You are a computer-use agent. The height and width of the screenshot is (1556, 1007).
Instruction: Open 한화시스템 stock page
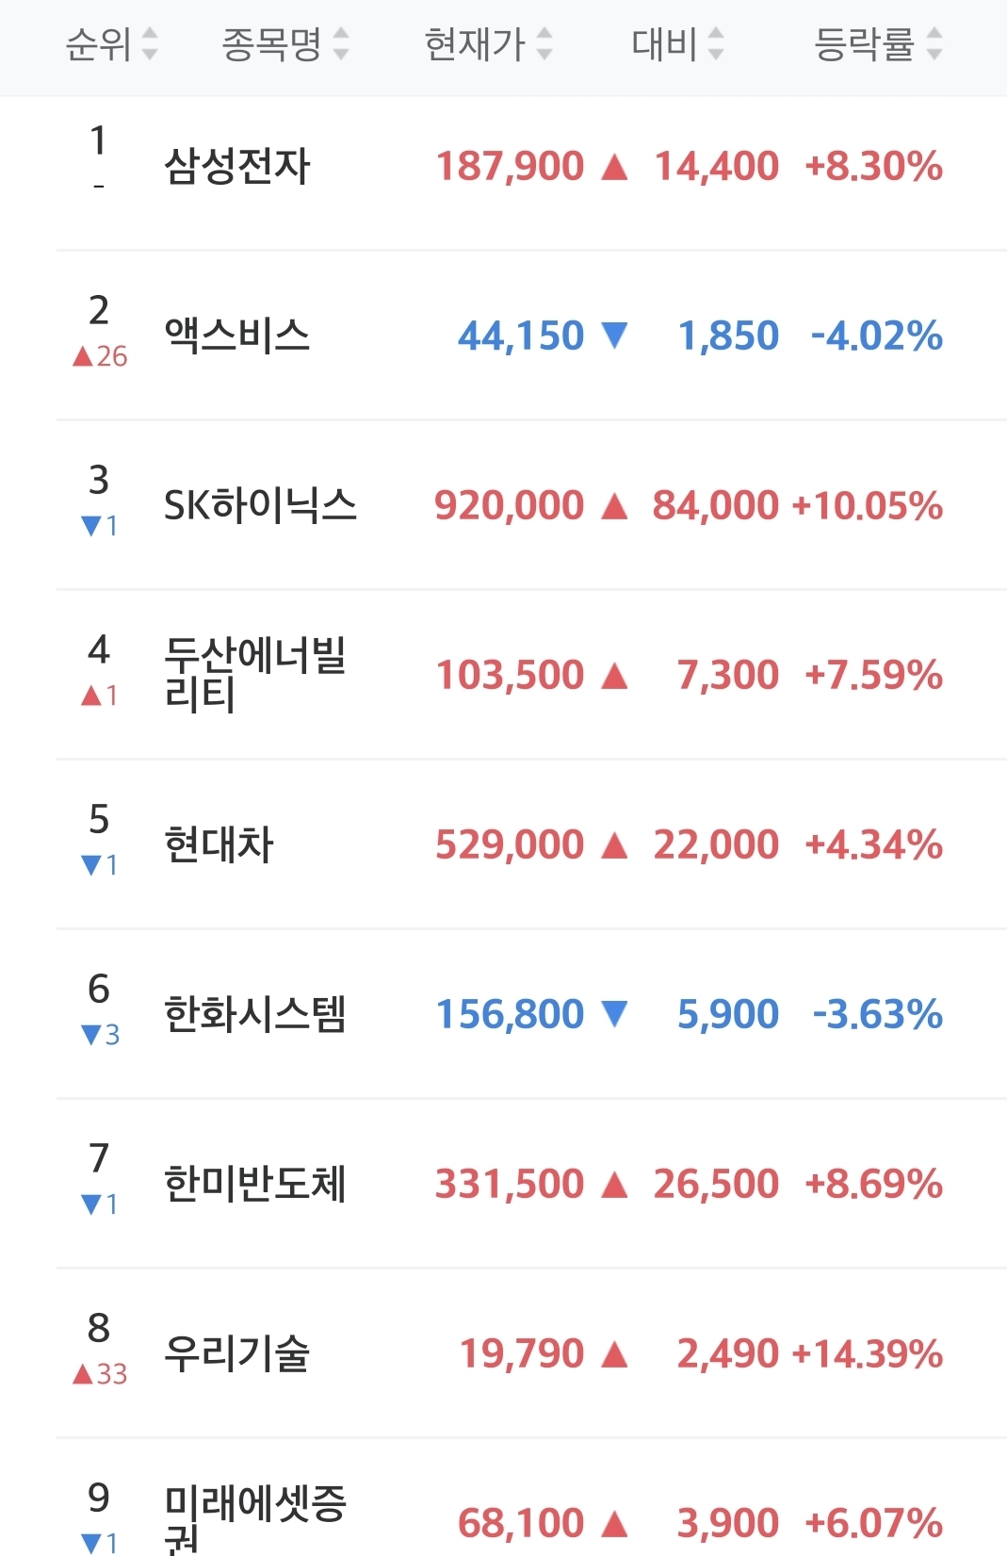coord(254,1014)
